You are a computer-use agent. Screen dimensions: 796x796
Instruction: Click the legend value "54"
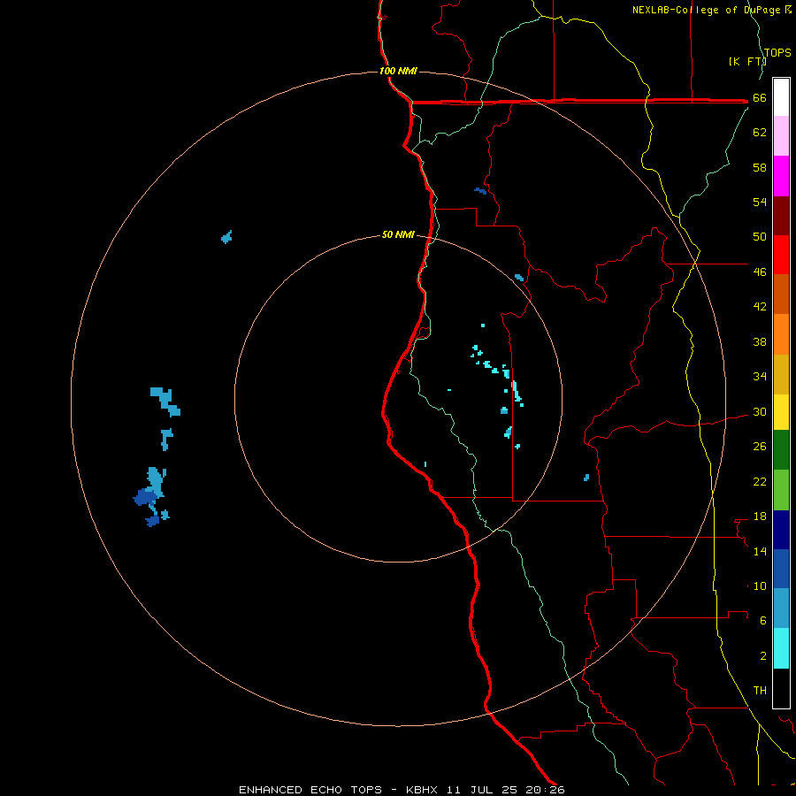tap(760, 202)
